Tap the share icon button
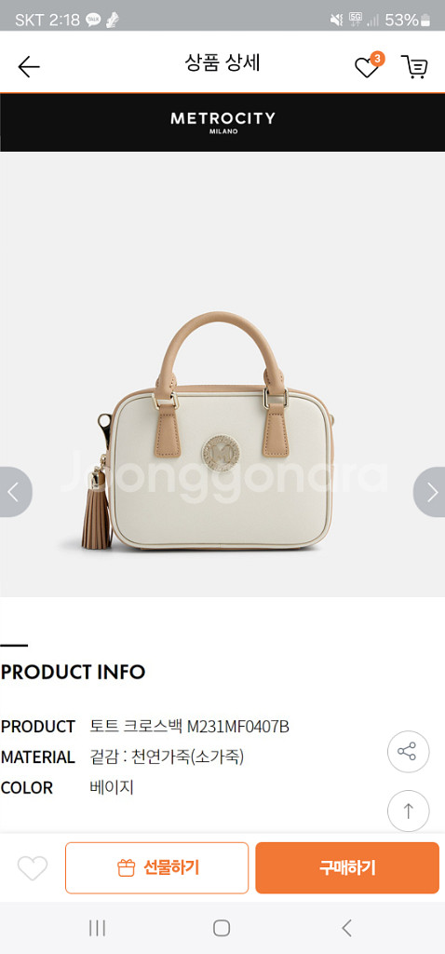Image resolution: width=445 pixels, height=954 pixels. (408, 752)
